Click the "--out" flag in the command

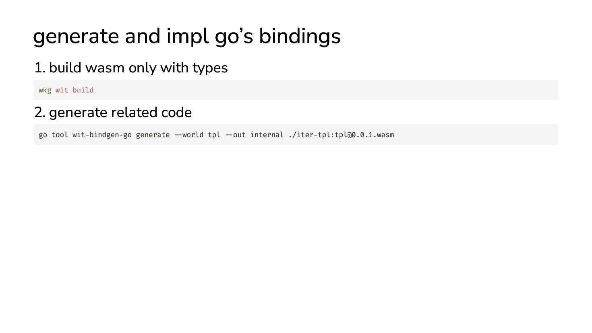tap(235, 135)
